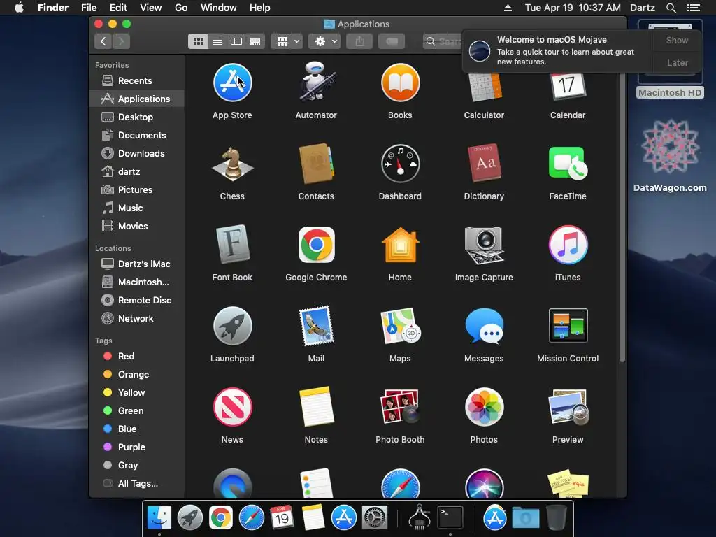Click Finder icon in the Dock
Image resolution: width=716 pixels, height=537 pixels.
coord(159,517)
